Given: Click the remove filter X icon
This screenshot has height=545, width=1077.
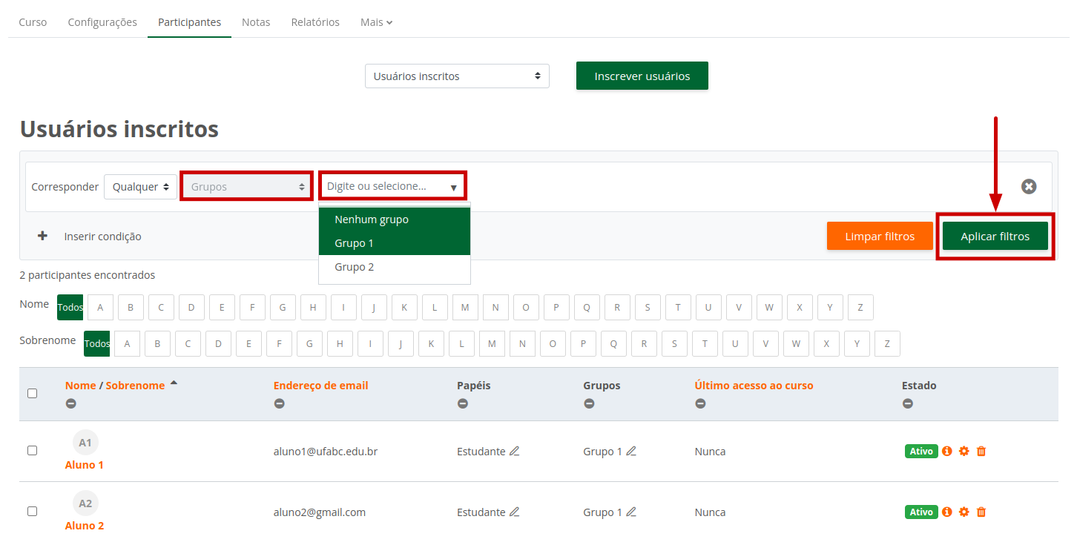Looking at the screenshot, I should pos(1028,187).
